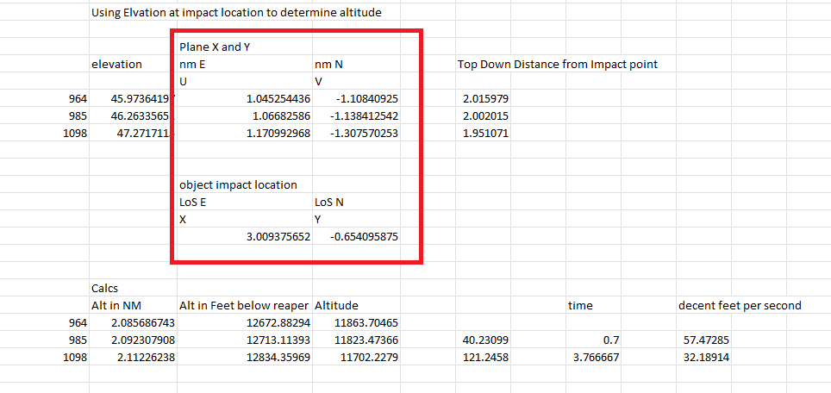Click the 'decent feet per second' header cell
Screen dimensions: 831x393
[740, 306]
